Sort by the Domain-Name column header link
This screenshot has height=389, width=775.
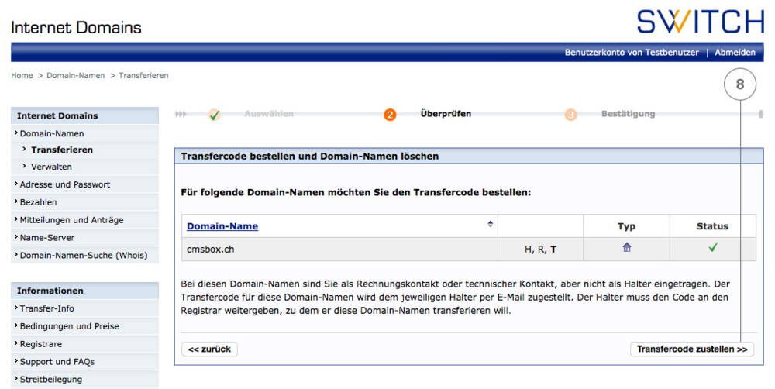[x=222, y=226]
